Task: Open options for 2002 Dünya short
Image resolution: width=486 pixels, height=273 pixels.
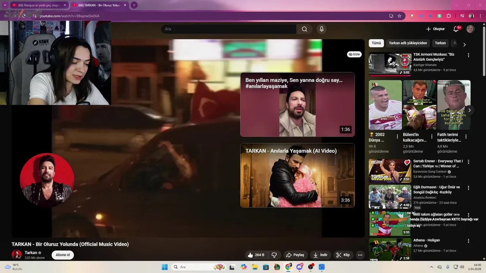Action: pyautogui.click(x=397, y=136)
